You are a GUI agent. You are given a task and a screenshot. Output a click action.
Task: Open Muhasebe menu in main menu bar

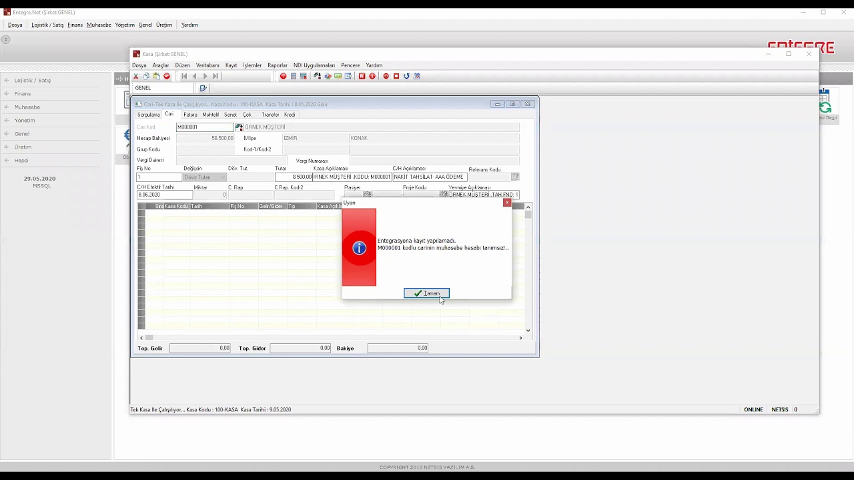pos(99,25)
